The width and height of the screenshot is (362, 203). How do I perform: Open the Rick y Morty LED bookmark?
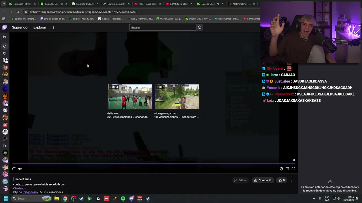140,19
